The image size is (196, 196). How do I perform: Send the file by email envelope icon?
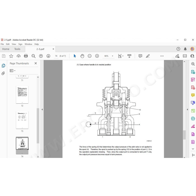185,56
